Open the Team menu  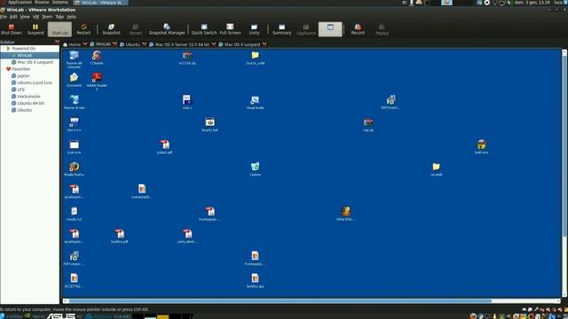tap(47, 17)
